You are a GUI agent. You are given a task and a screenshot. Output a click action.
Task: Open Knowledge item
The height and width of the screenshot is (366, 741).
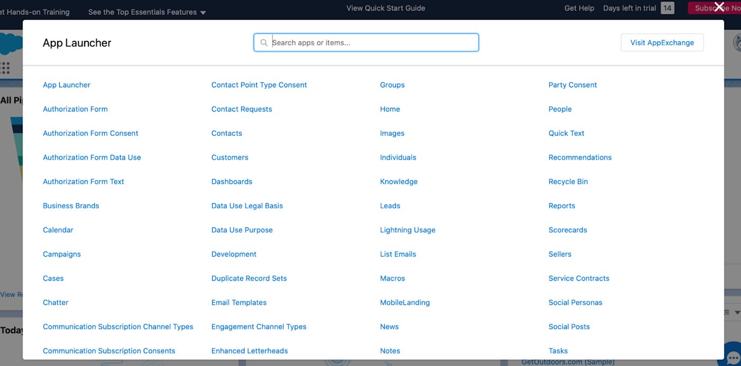(x=399, y=181)
